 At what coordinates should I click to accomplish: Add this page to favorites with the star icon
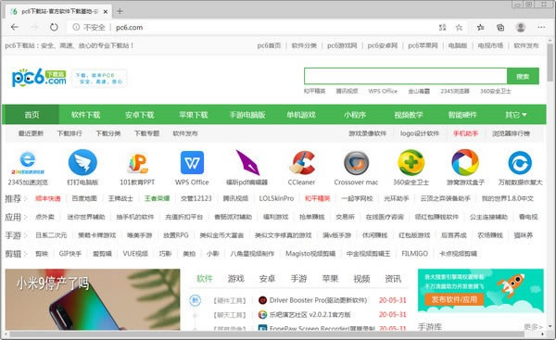click(459, 27)
